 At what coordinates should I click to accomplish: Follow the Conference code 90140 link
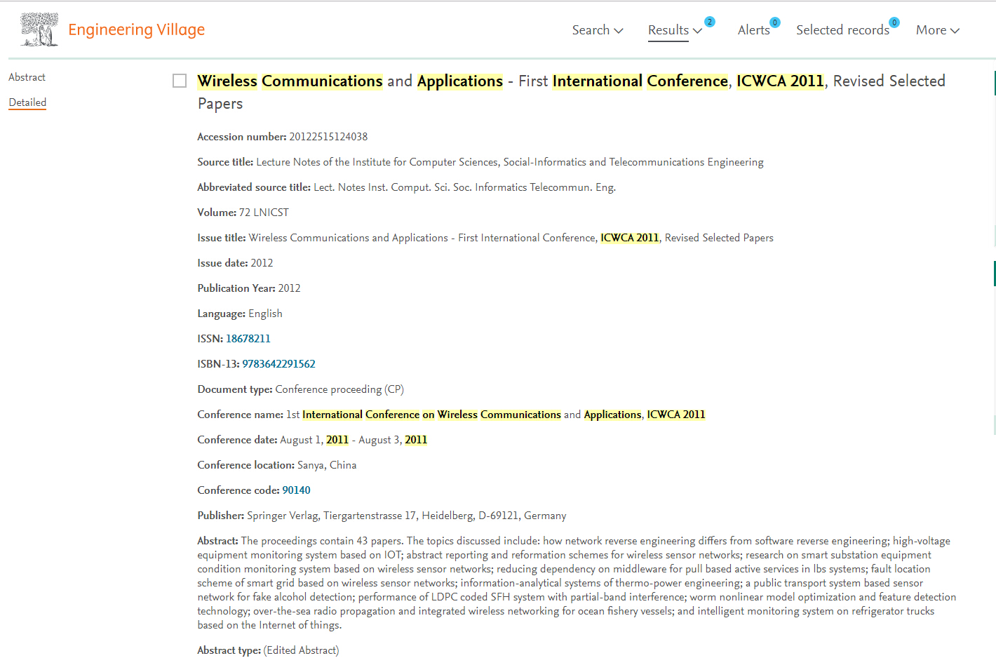point(296,490)
